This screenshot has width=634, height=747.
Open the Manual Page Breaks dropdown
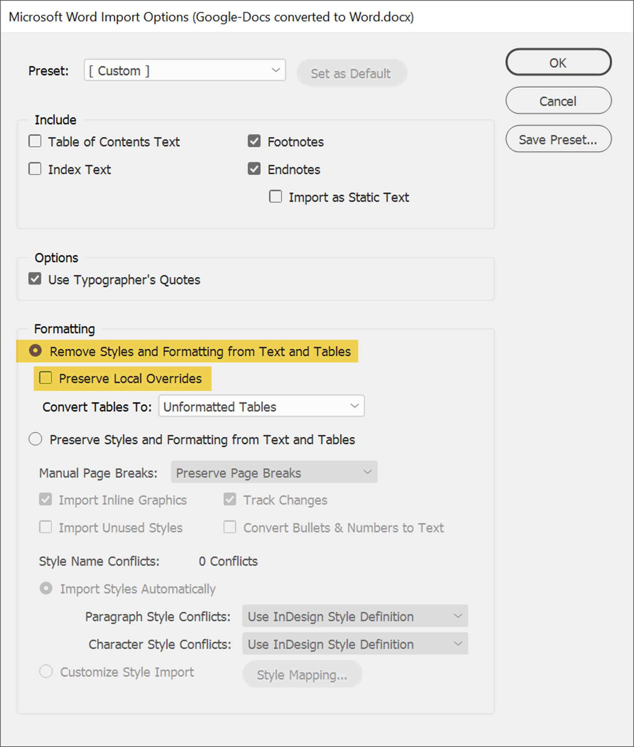point(274,472)
